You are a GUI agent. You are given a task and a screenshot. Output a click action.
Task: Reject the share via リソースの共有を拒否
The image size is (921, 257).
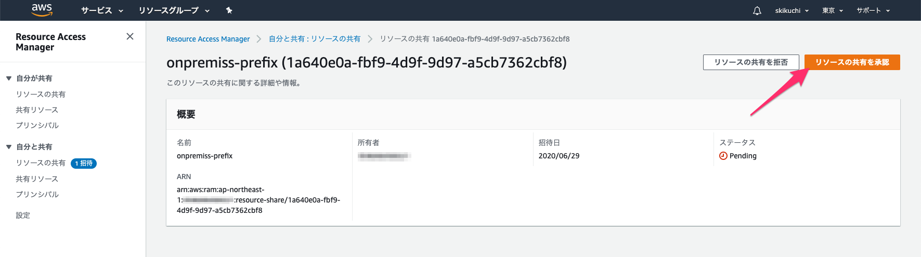tap(751, 62)
